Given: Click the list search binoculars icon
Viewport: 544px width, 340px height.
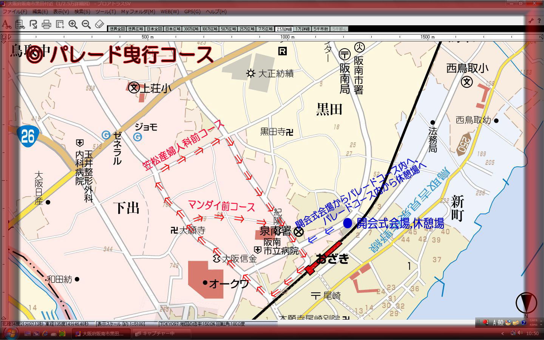Looking at the screenshot, I should coord(20,25).
